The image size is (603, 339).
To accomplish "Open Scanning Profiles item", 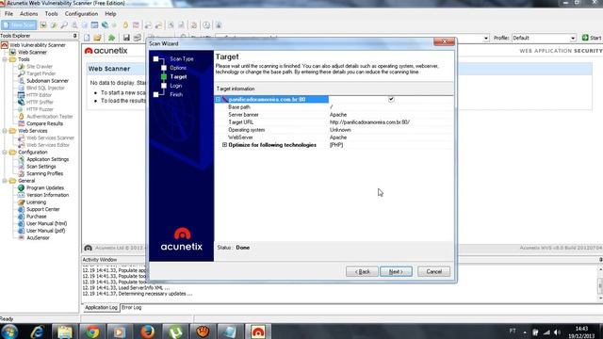I will [x=44, y=173].
